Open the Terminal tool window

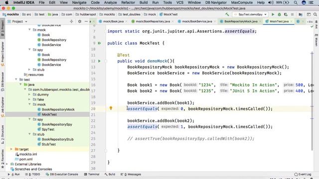pyautogui.click(x=92, y=175)
